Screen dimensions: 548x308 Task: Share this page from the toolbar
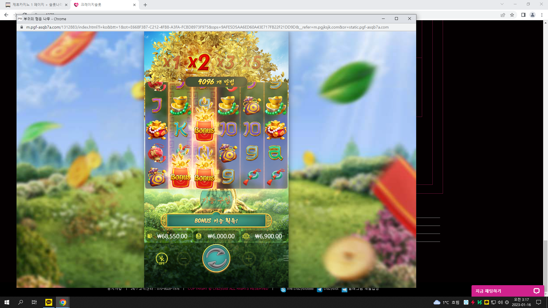503,15
